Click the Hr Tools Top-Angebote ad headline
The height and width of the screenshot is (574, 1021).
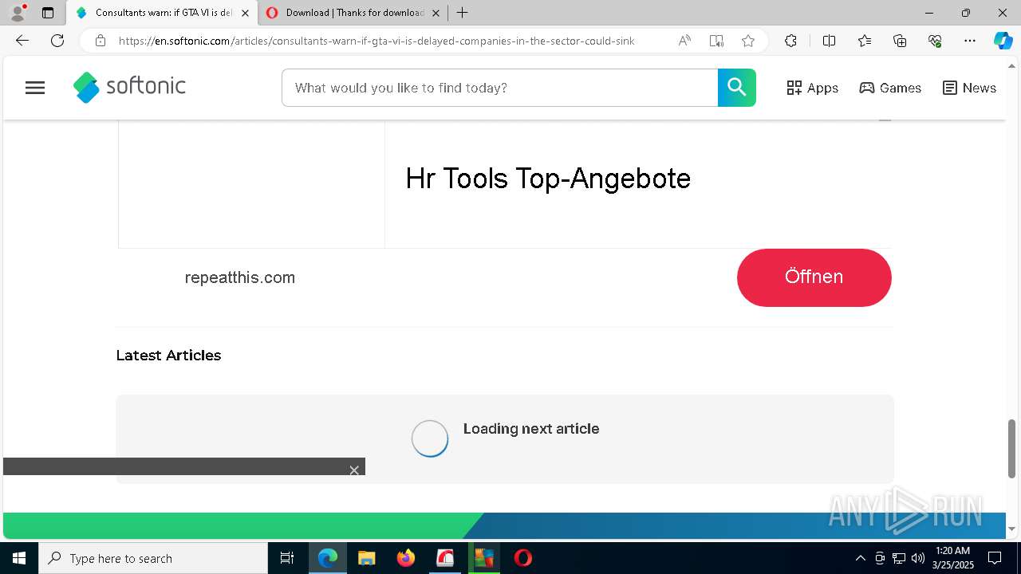click(x=548, y=178)
